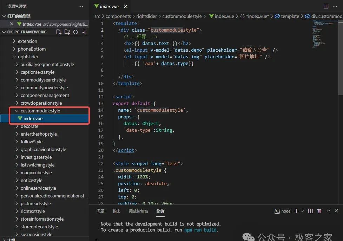343x241 pixels.
Task: Kill the terminal with trash icon
Action: (x=319, y=211)
